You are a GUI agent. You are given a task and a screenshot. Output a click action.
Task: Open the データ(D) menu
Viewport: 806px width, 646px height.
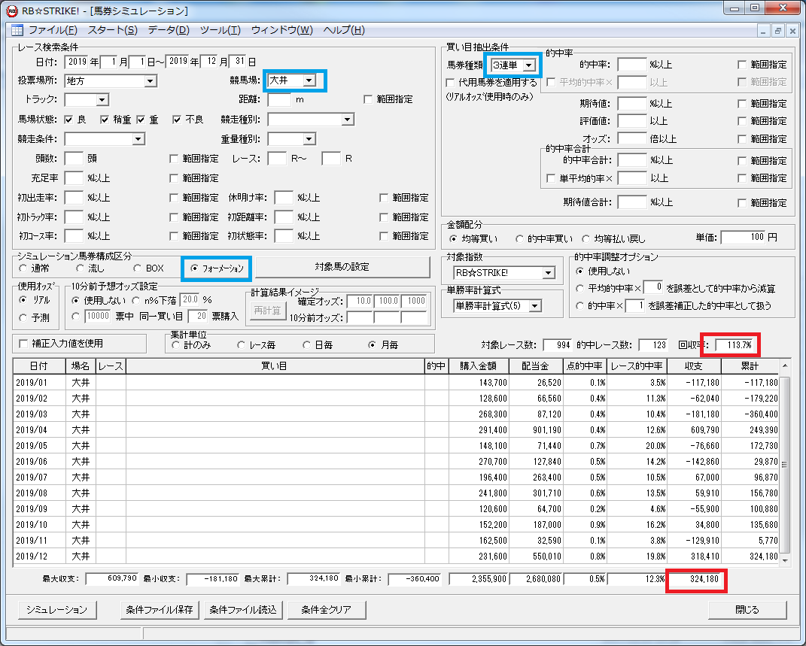[x=169, y=30]
